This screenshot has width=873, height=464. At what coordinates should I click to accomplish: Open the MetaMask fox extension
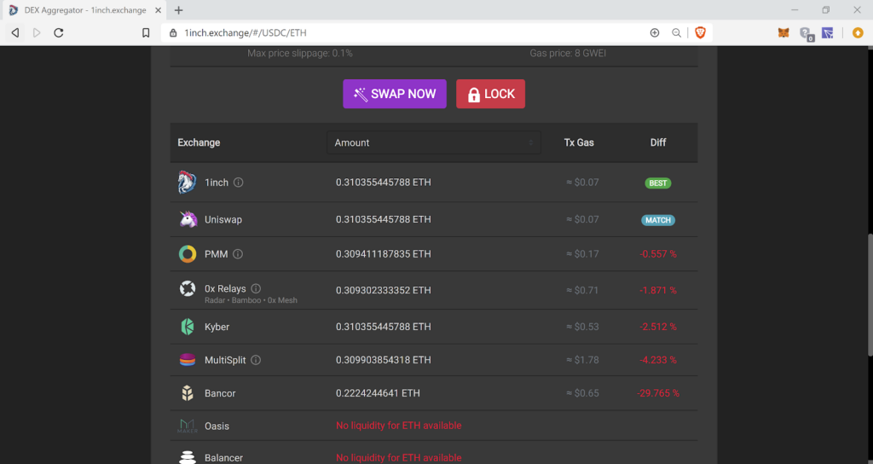click(x=783, y=32)
